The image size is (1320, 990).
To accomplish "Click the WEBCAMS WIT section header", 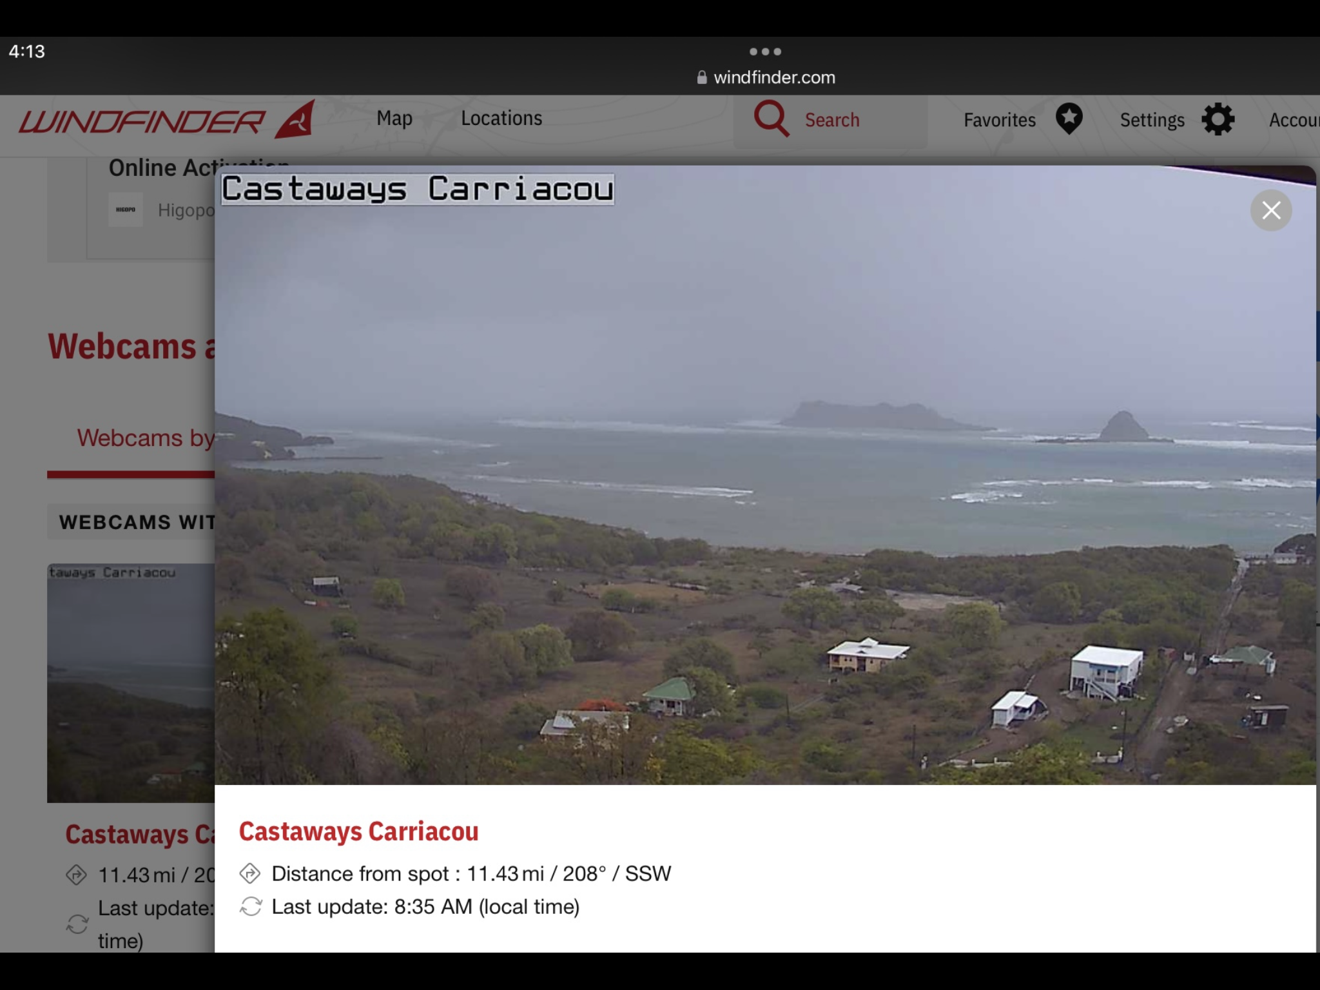I will coord(131,522).
